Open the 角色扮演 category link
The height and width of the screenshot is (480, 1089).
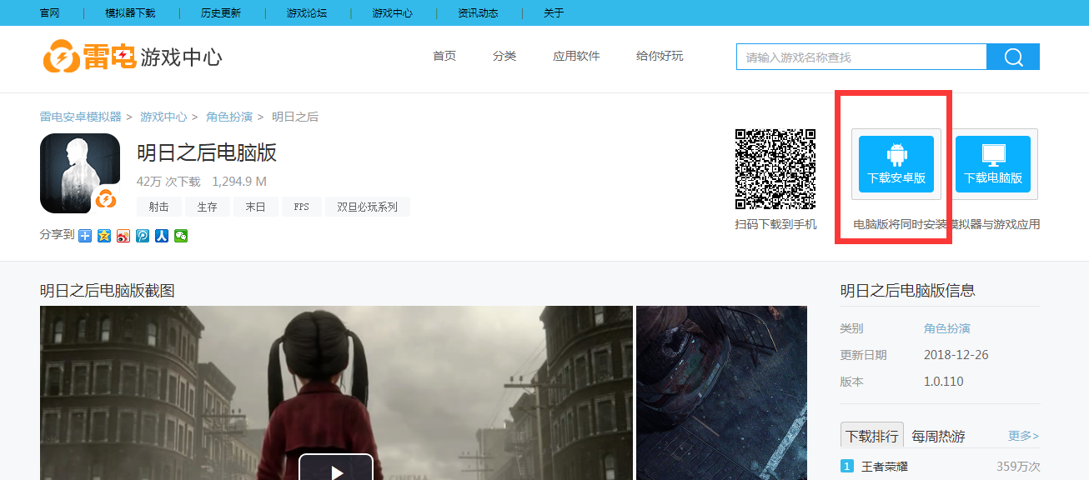click(229, 117)
